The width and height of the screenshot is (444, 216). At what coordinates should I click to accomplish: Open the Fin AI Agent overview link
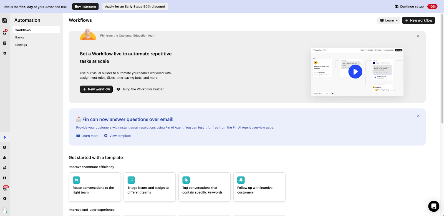click(249, 128)
